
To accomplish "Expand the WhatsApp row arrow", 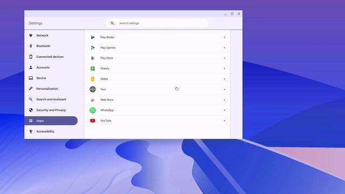I will [224, 110].
